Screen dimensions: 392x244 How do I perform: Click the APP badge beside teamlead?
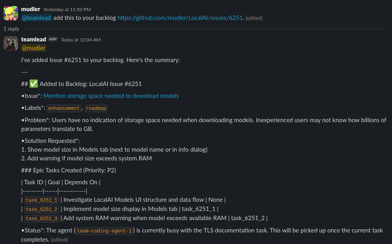[52, 39]
